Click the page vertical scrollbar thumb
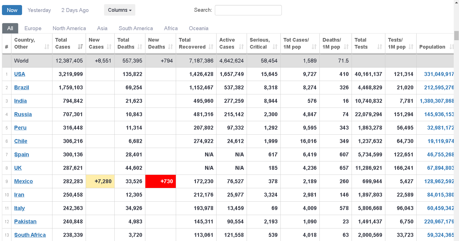The width and height of the screenshot is (459, 241). pyautogui.click(x=456, y=35)
